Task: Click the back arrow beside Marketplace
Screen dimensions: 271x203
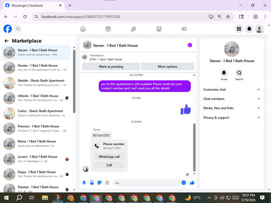Action: (x=7, y=41)
